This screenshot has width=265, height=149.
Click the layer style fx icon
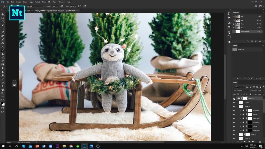click(241, 142)
